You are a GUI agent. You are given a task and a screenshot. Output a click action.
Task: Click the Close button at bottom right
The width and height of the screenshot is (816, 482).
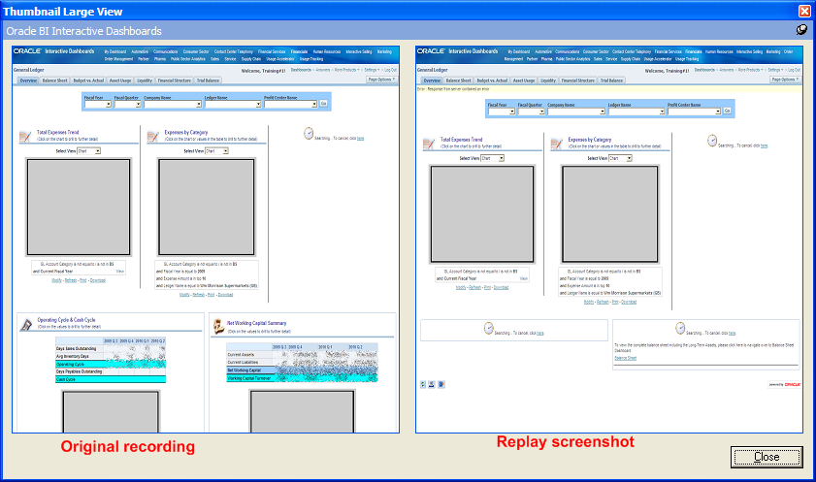pos(767,457)
